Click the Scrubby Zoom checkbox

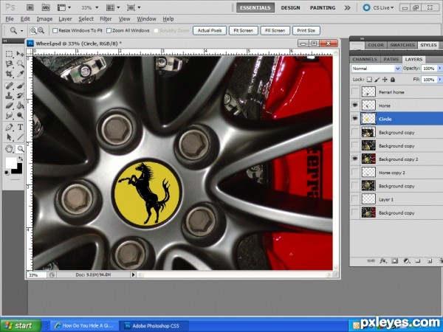coord(156,30)
